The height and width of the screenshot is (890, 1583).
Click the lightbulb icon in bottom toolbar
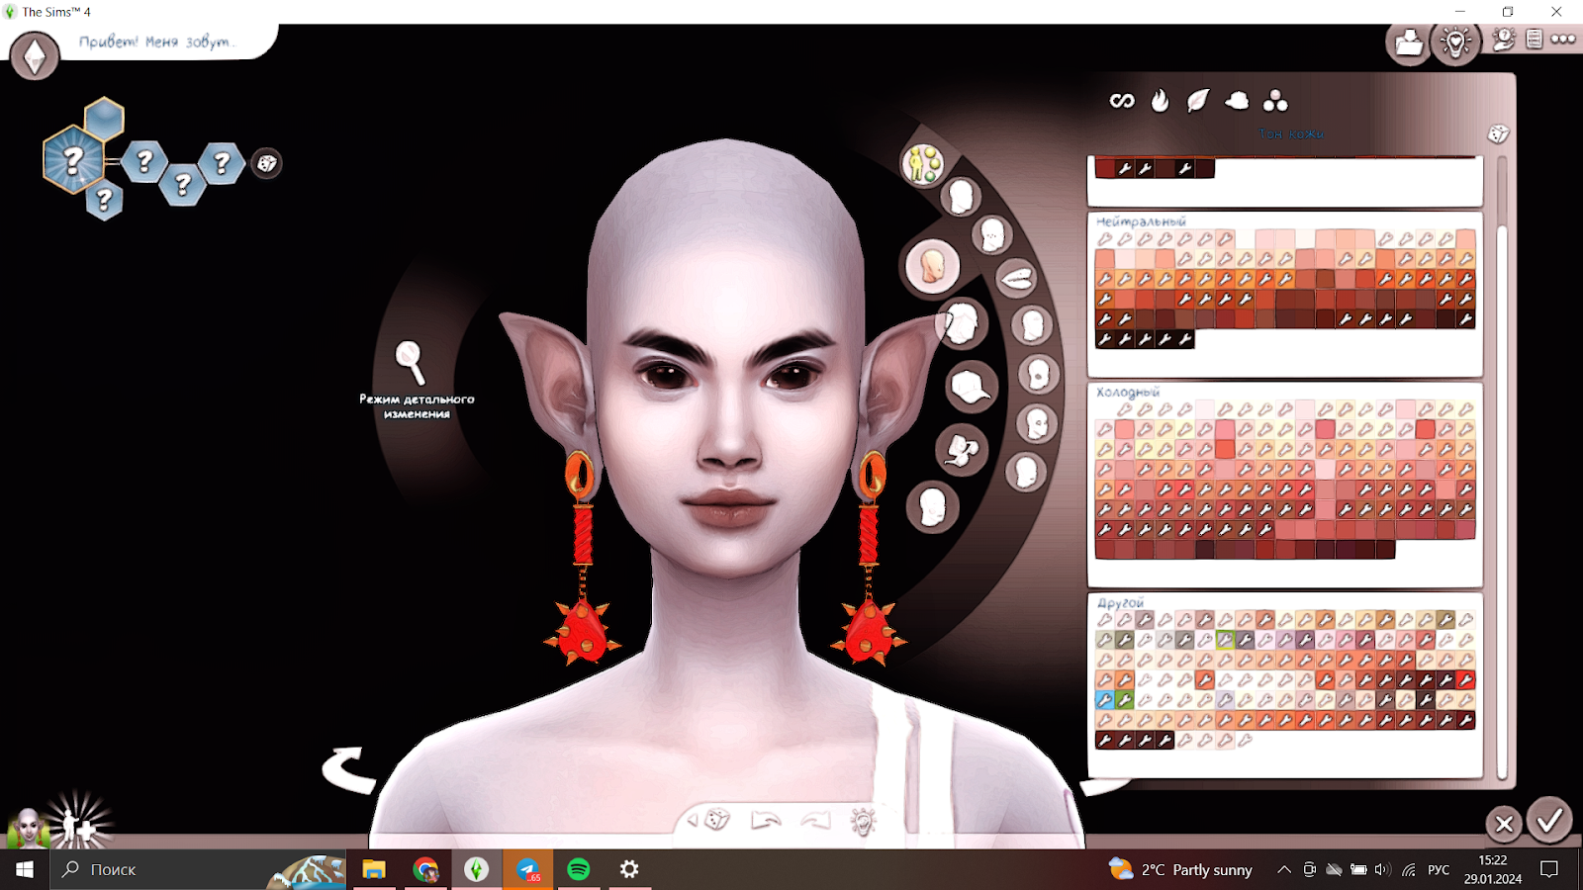pyautogui.click(x=864, y=821)
